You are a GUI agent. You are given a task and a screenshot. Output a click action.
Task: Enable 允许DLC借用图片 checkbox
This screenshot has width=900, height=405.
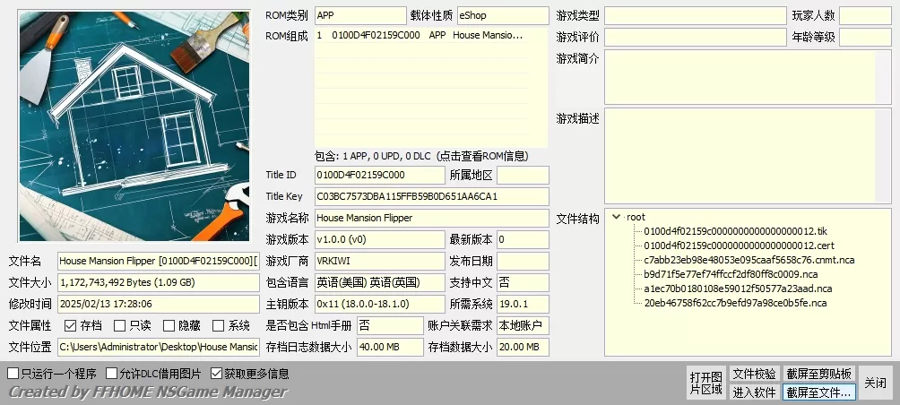[x=112, y=373]
